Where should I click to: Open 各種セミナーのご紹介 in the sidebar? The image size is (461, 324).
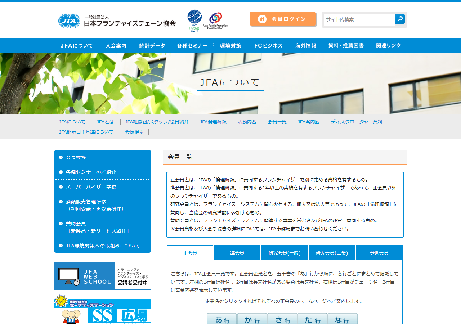tap(103, 172)
